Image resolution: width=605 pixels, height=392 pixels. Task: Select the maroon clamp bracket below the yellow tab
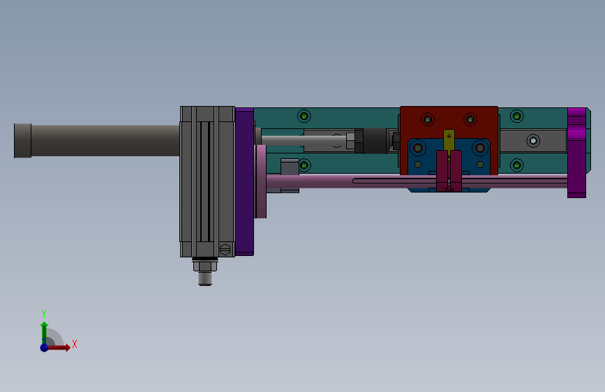pos(449,170)
